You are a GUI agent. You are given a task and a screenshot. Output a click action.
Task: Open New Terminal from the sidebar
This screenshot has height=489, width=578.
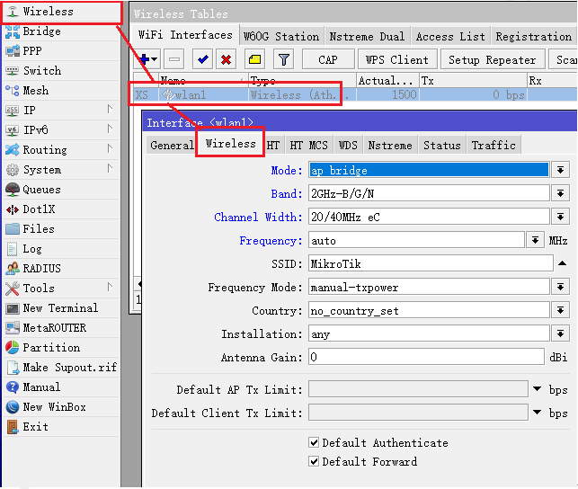[59, 308]
